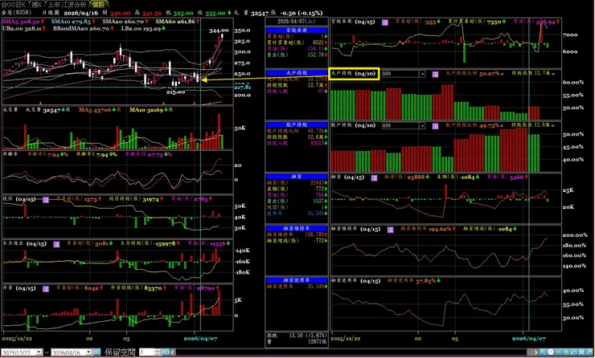Click the 外資持股(張) 83370 label
The width and height of the screenshot is (595, 358).
[137, 289]
